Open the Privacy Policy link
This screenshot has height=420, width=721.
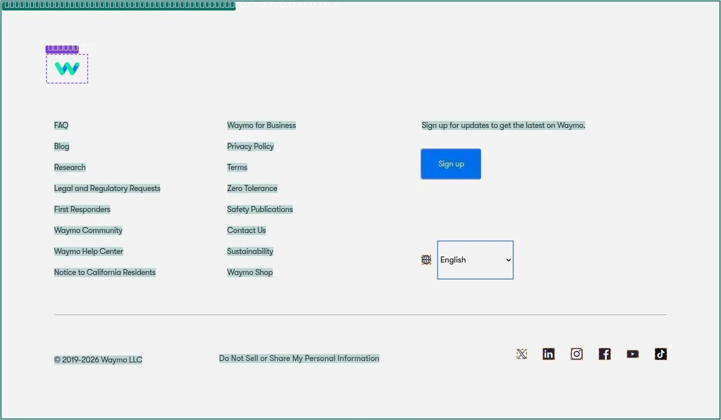click(250, 146)
